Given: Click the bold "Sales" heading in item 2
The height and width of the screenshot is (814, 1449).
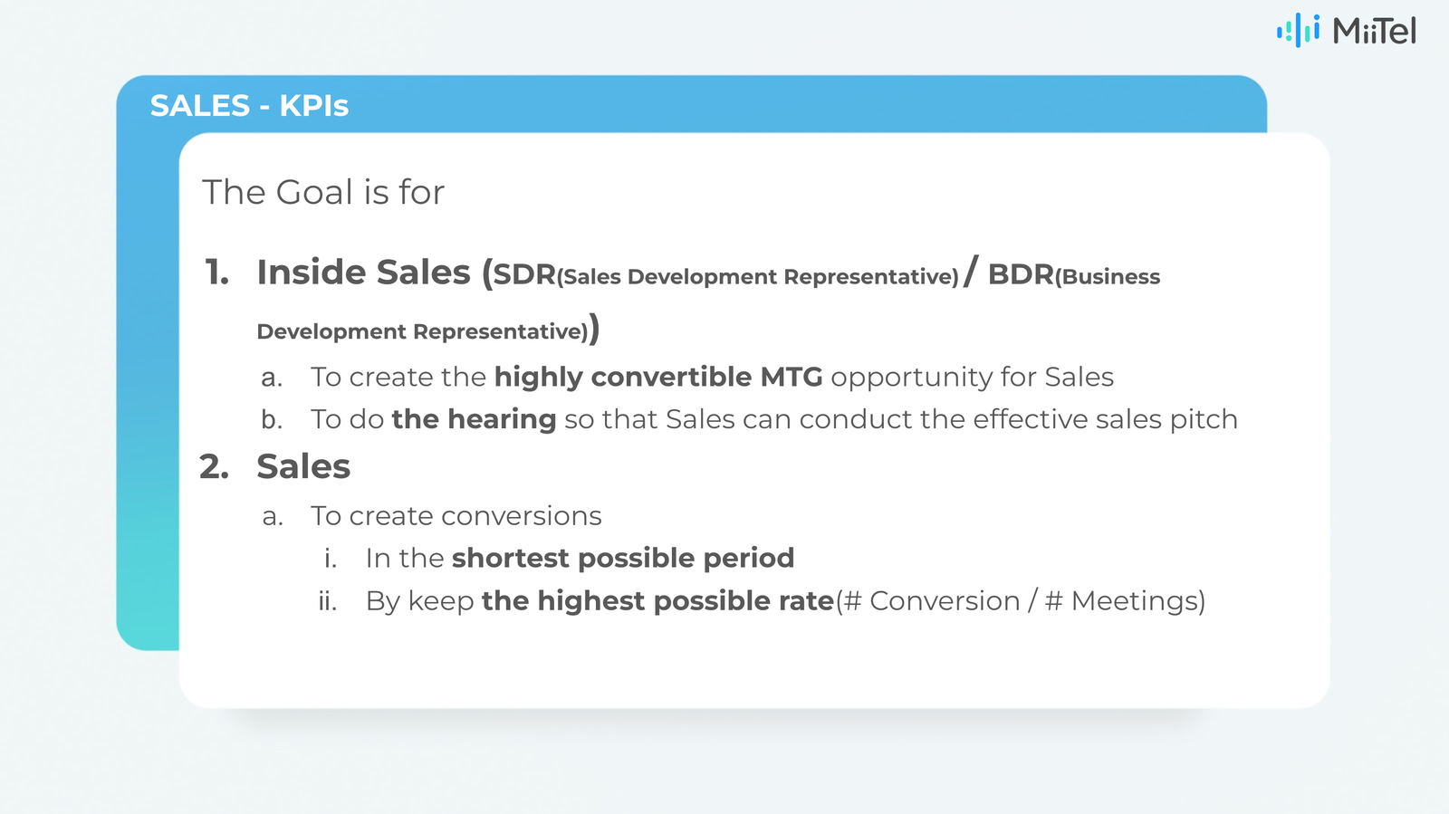Looking at the screenshot, I should pos(303,467).
